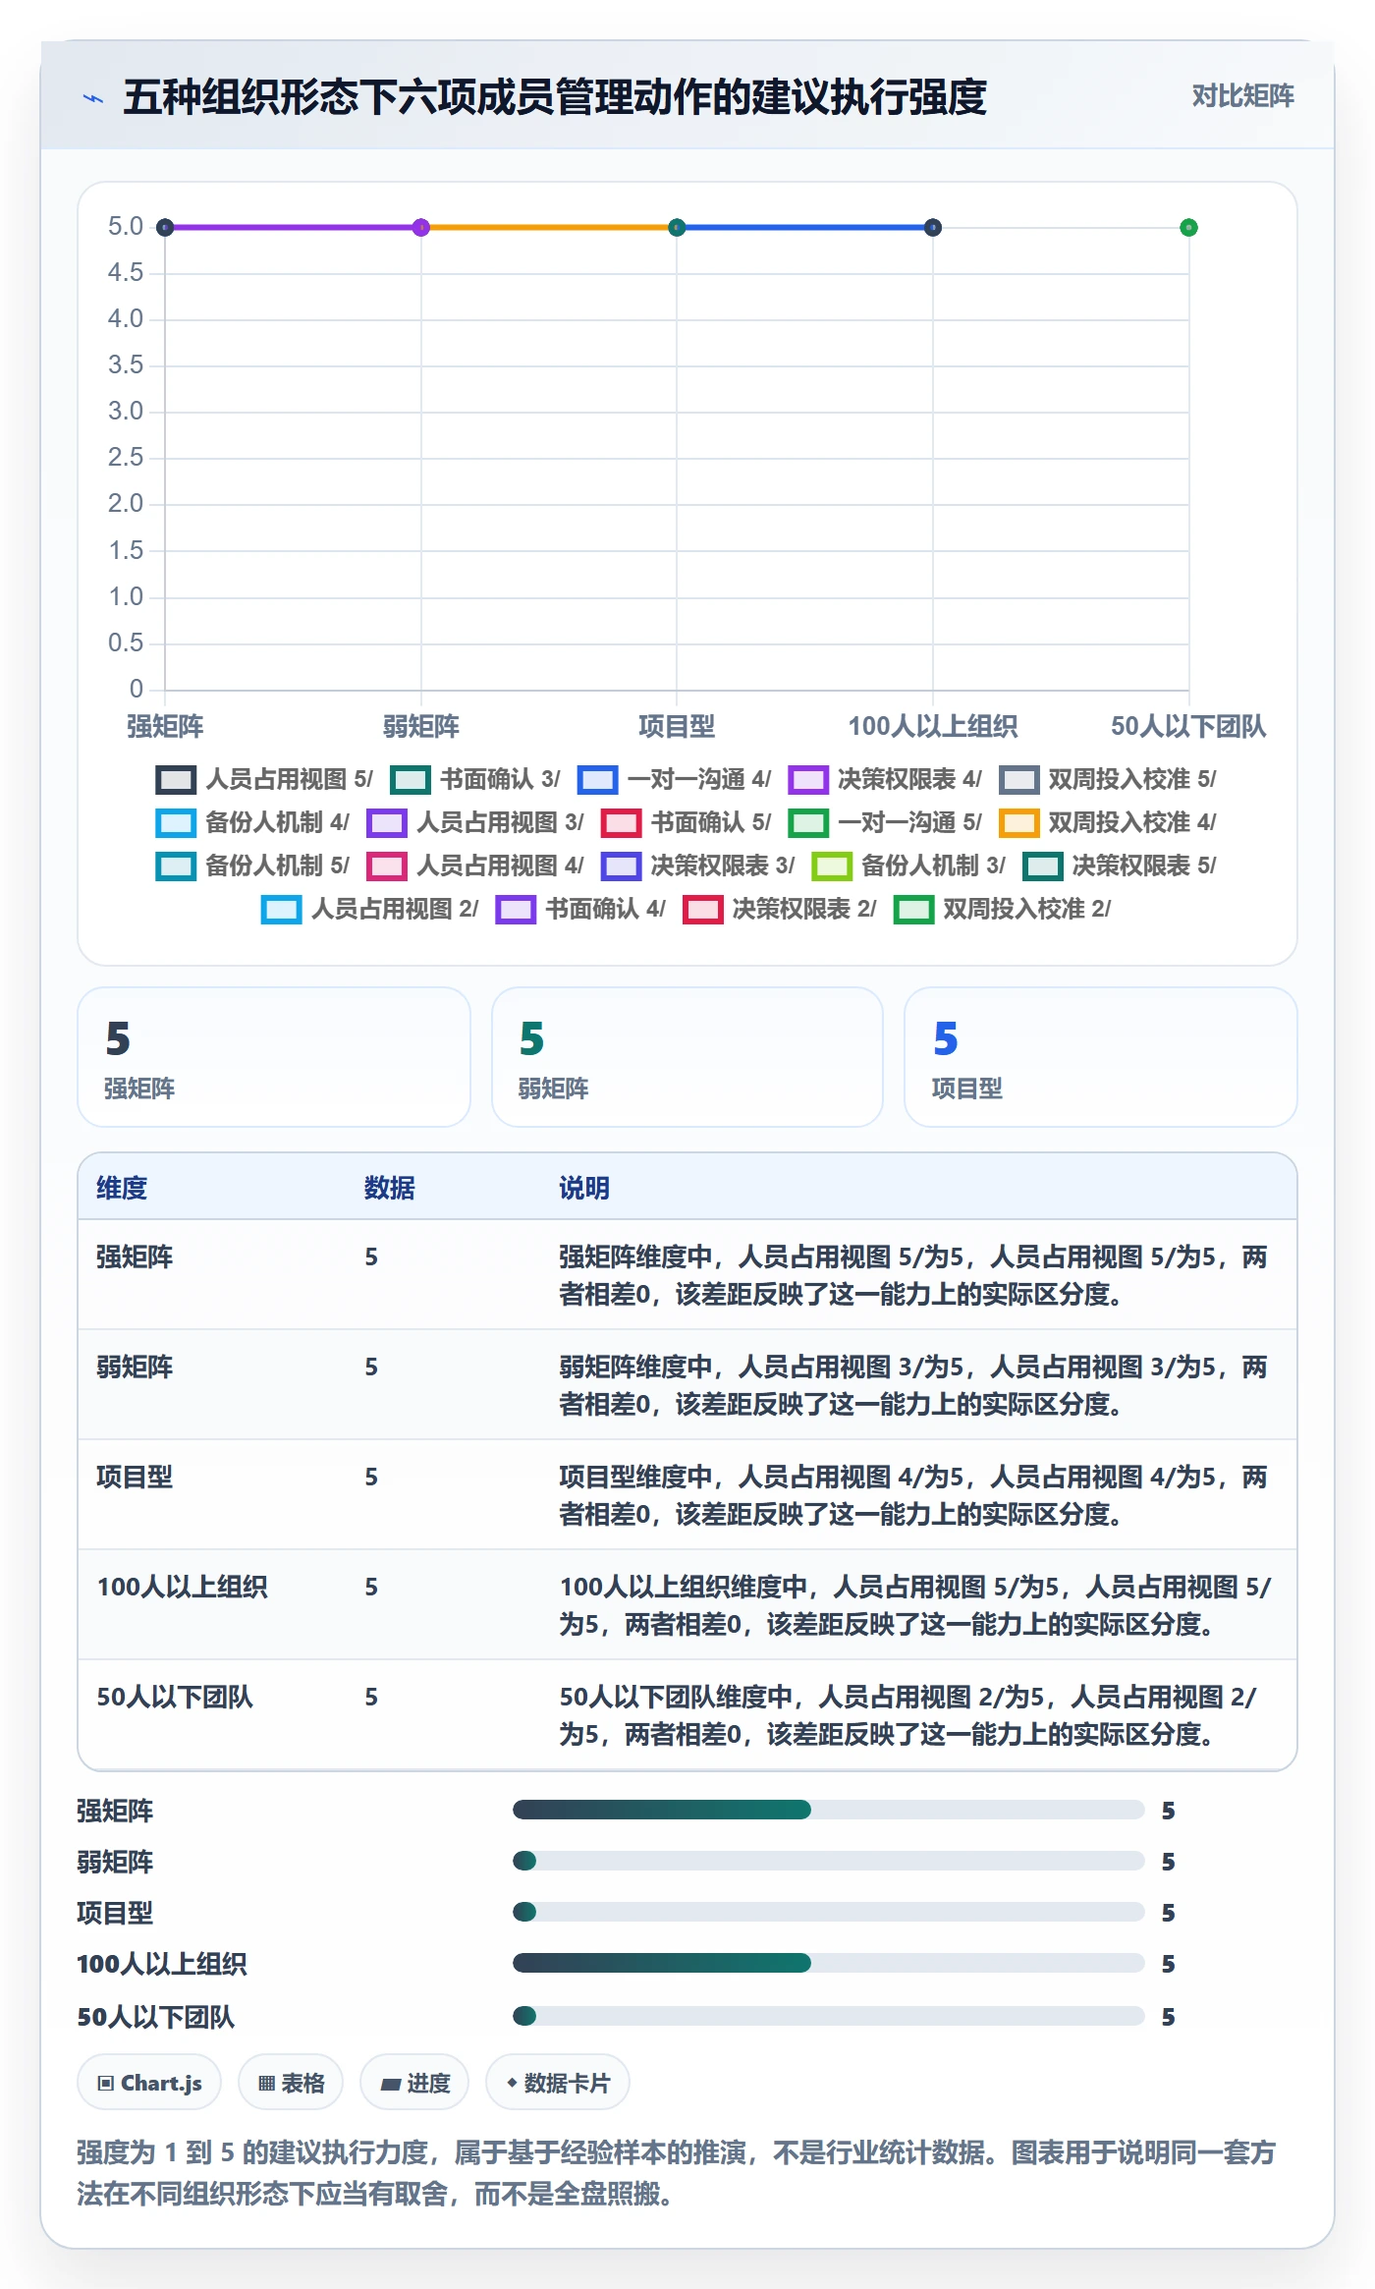Image resolution: width=1375 pixels, height=2289 pixels.
Task: Select the orange "双周投入校准 4/" legend item
Action: click(x=1108, y=823)
